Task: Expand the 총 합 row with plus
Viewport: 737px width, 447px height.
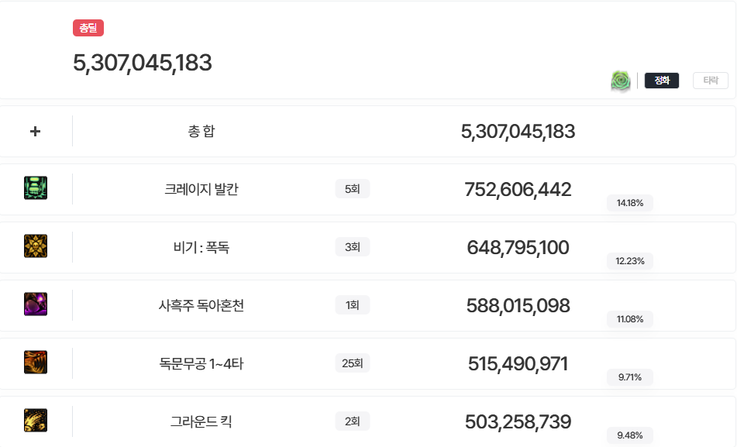Action: point(35,131)
